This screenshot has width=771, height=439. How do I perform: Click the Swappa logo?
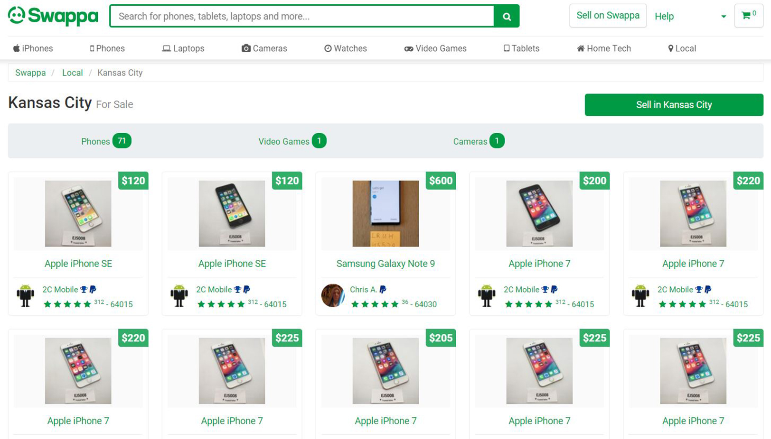pos(53,16)
